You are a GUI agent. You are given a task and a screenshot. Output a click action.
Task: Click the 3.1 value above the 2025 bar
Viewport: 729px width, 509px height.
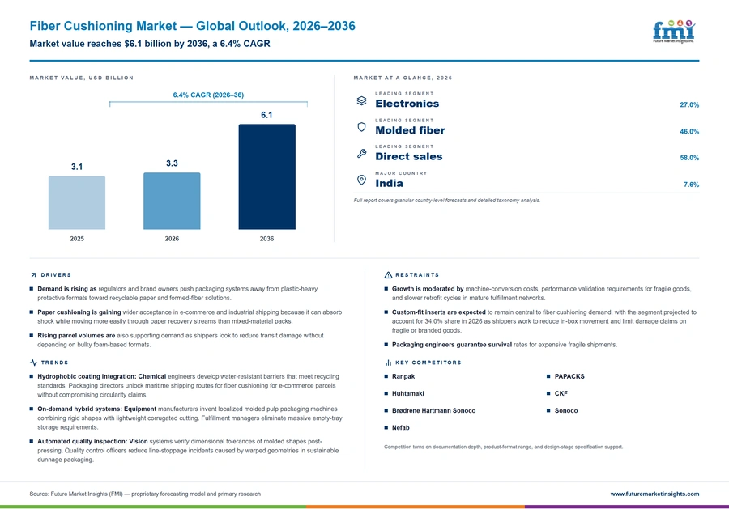pos(77,167)
